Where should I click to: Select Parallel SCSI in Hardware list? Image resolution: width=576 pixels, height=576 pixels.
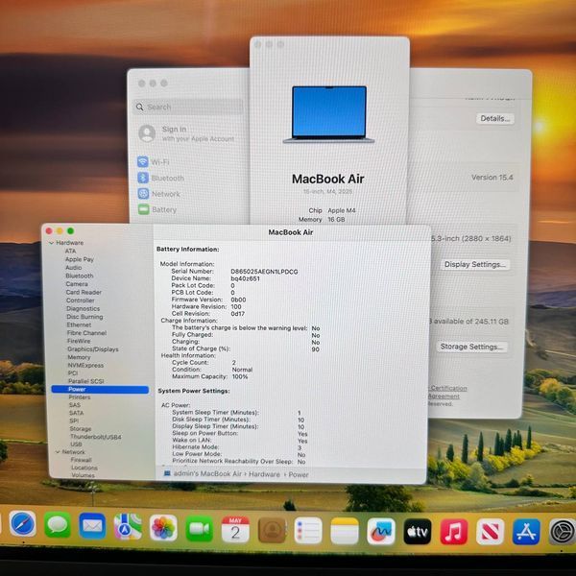[x=86, y=381]
